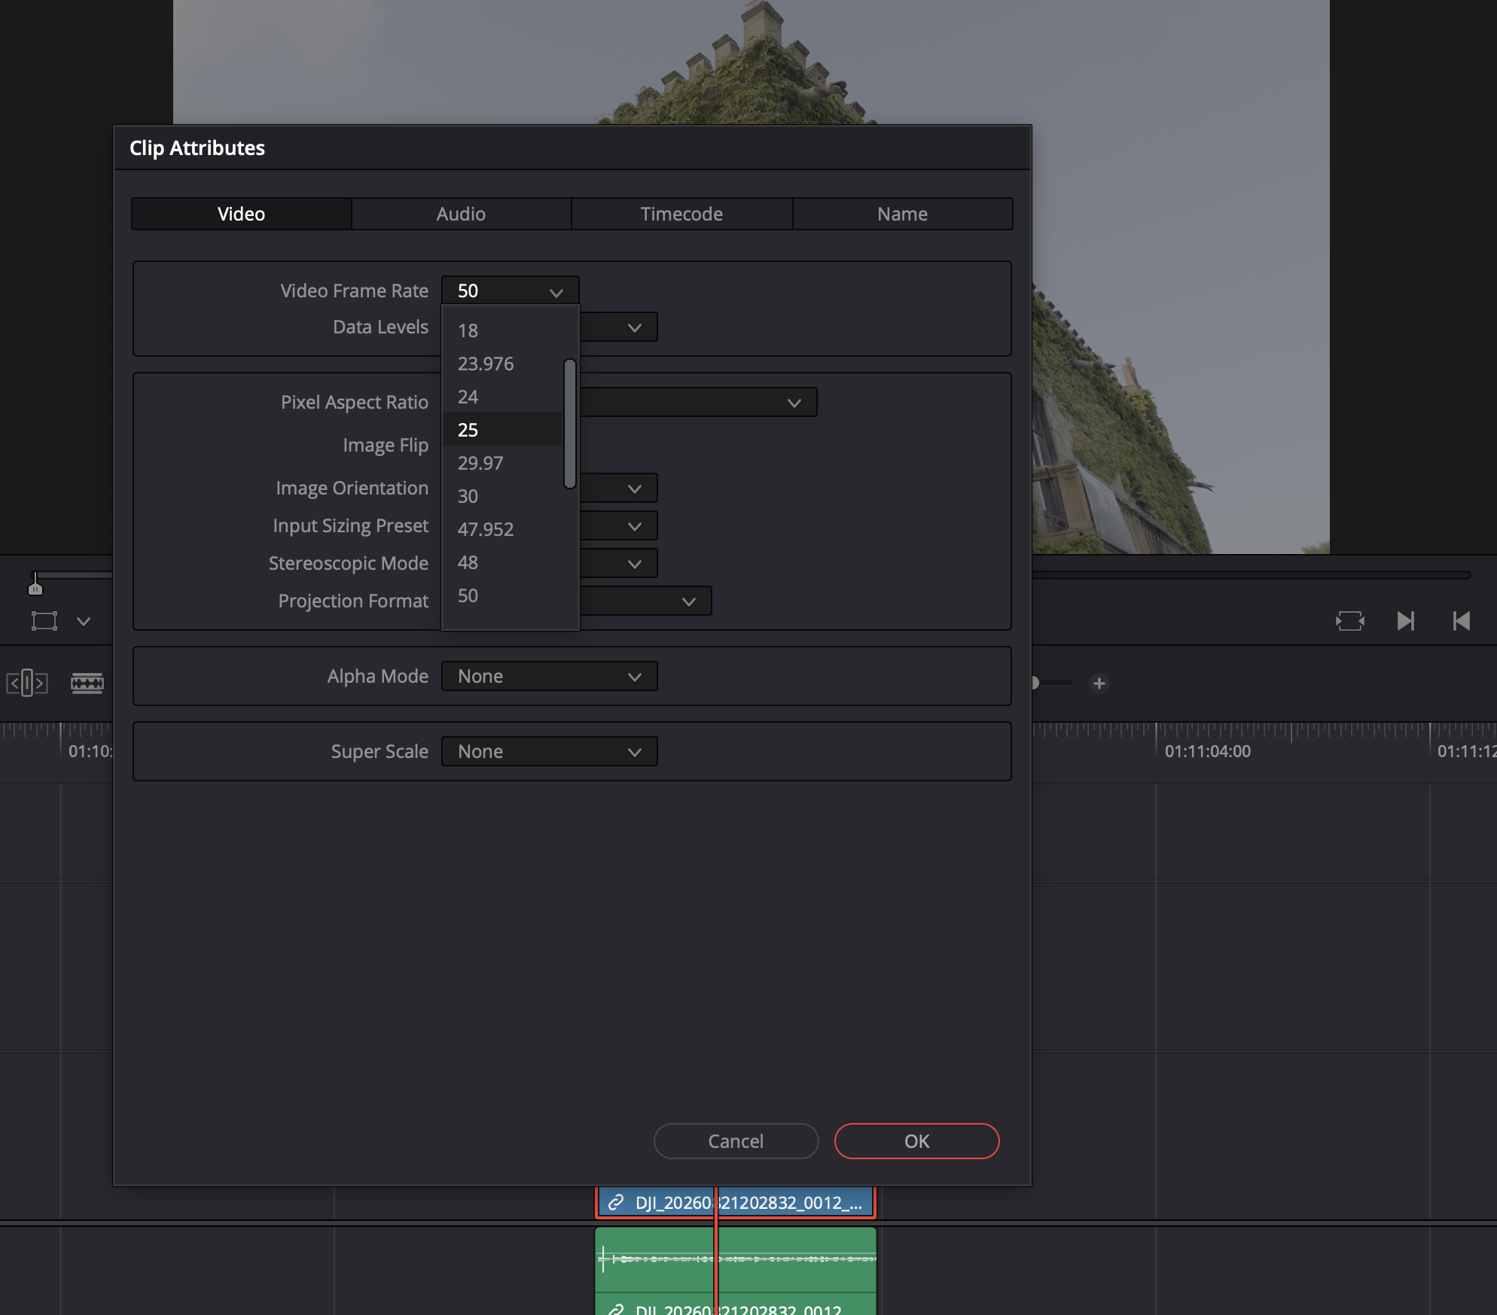
Task: Open transform overlay options chevron
Action: coord(84,622)
